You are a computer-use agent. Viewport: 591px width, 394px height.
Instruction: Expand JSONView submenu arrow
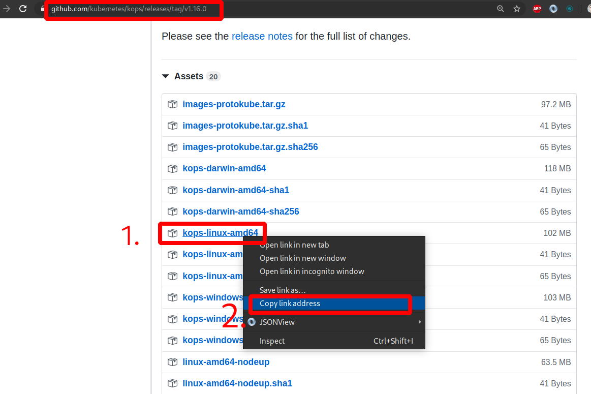[420, 322]
